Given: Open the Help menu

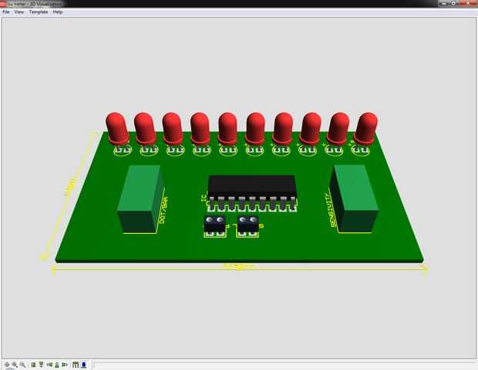Looking at the screenshot, I should pyautogui.click(x=58, y=12).
